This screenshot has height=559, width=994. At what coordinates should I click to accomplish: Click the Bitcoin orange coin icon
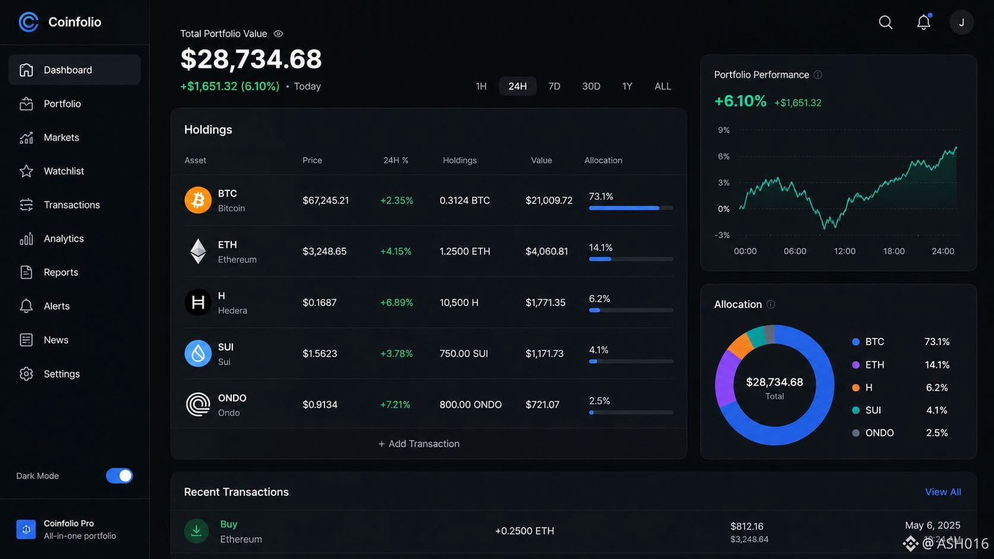tap(198, 200)
